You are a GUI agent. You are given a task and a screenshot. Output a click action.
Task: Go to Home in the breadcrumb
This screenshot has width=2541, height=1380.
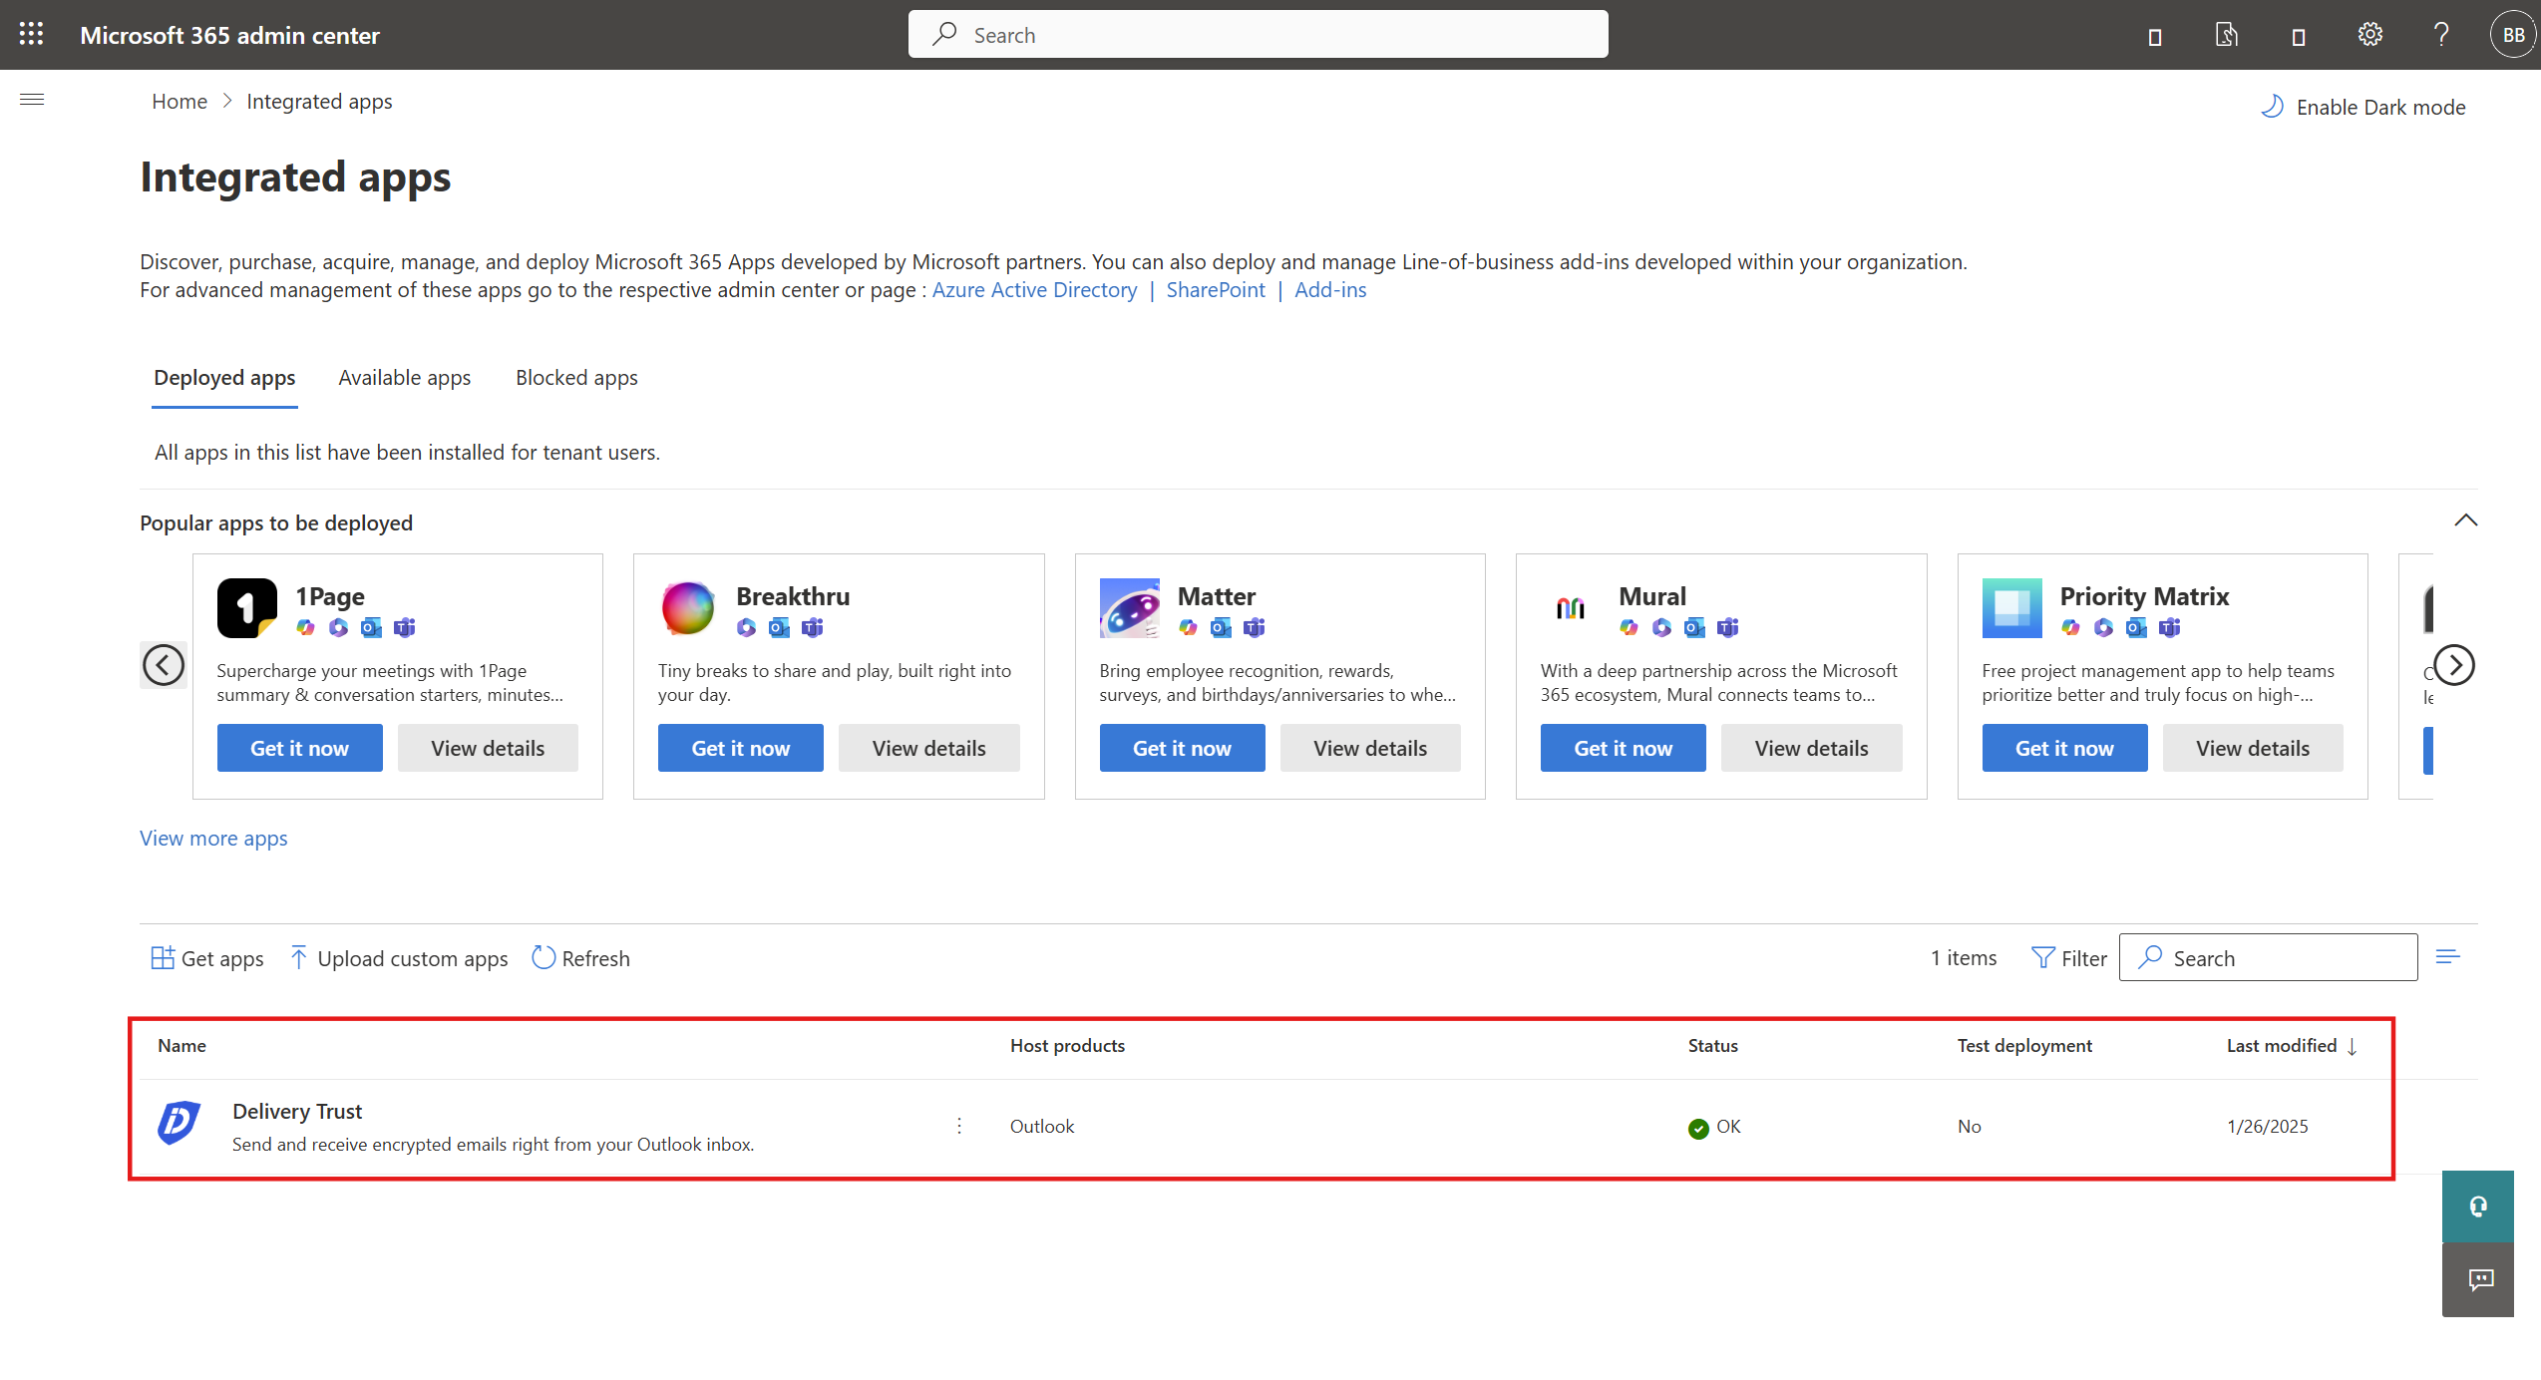[180, 102]
